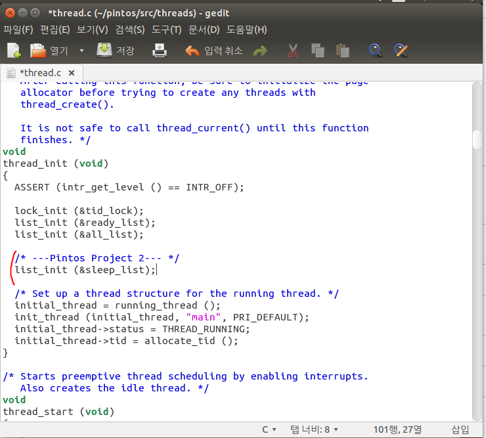Expand the recent files dropdown arrow next to 열기
486x438 pixels.
[81, 51]
